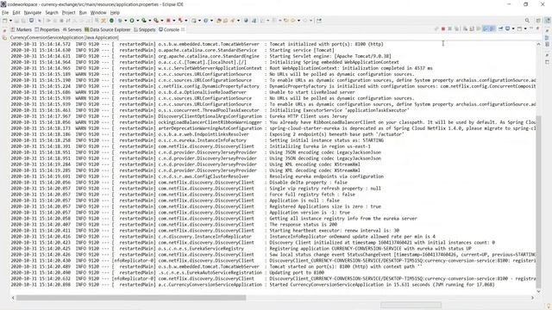Click the New file toolbar icon
The height and width of the screenshot is (310, 552).
pos(4,21)
